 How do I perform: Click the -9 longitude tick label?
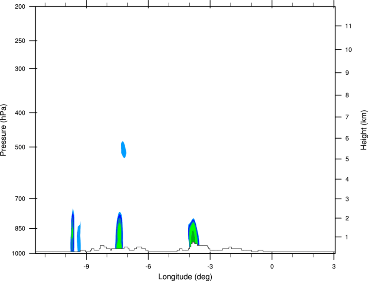click(x=86, y=266)
